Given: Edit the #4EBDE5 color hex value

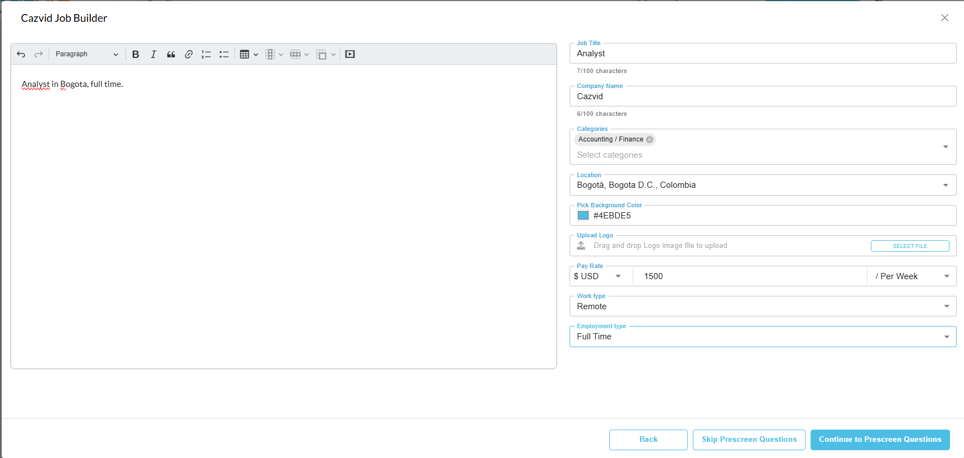Looking at the screenshot, I should tap(612, 216).
